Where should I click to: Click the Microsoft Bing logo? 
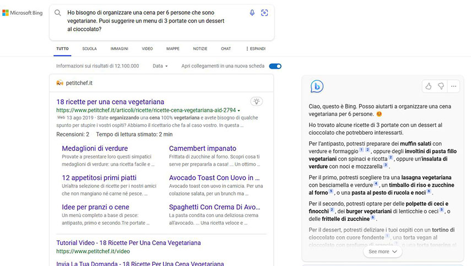coord(23,13)
